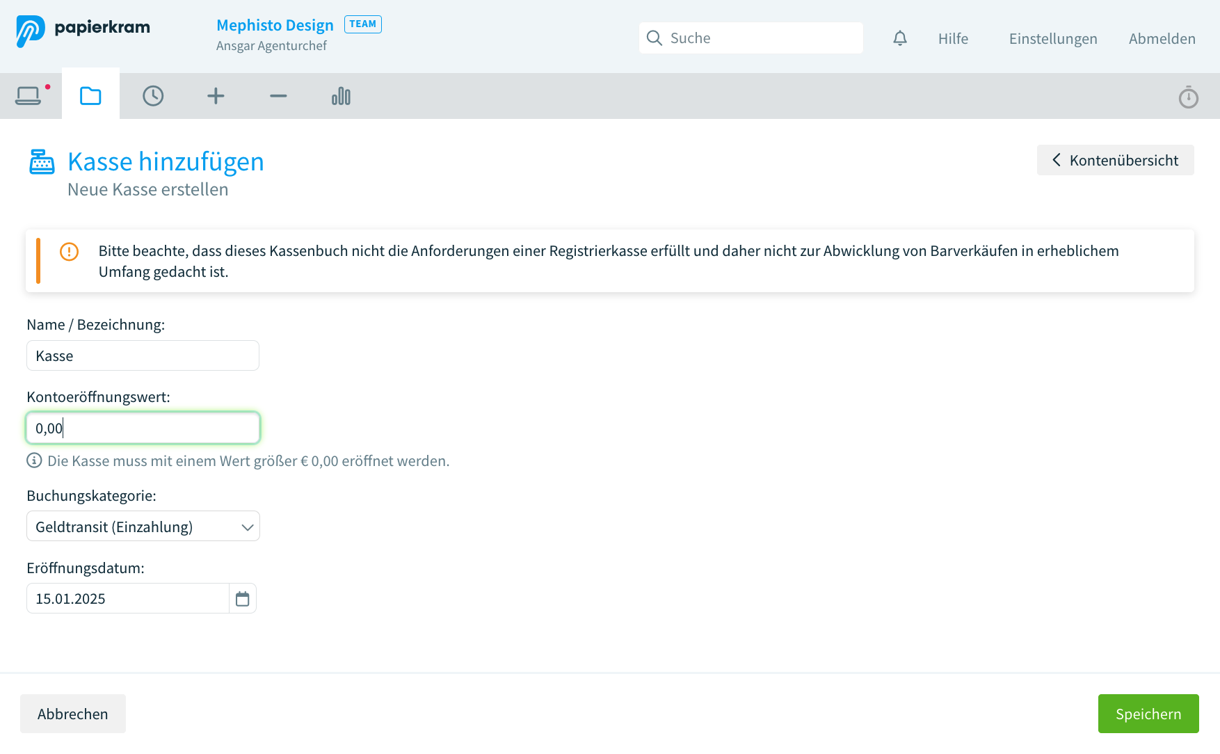Screen dimensions: 1220x754
Task: Click the Neue Kasse erstellen subtitle
Action: [x=147, y=189]
